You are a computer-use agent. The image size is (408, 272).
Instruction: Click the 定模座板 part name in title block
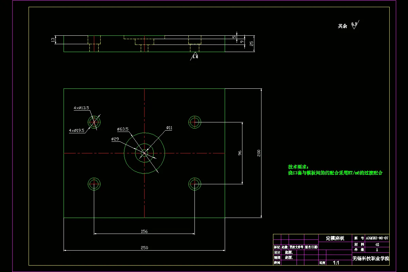coord(335,238)
